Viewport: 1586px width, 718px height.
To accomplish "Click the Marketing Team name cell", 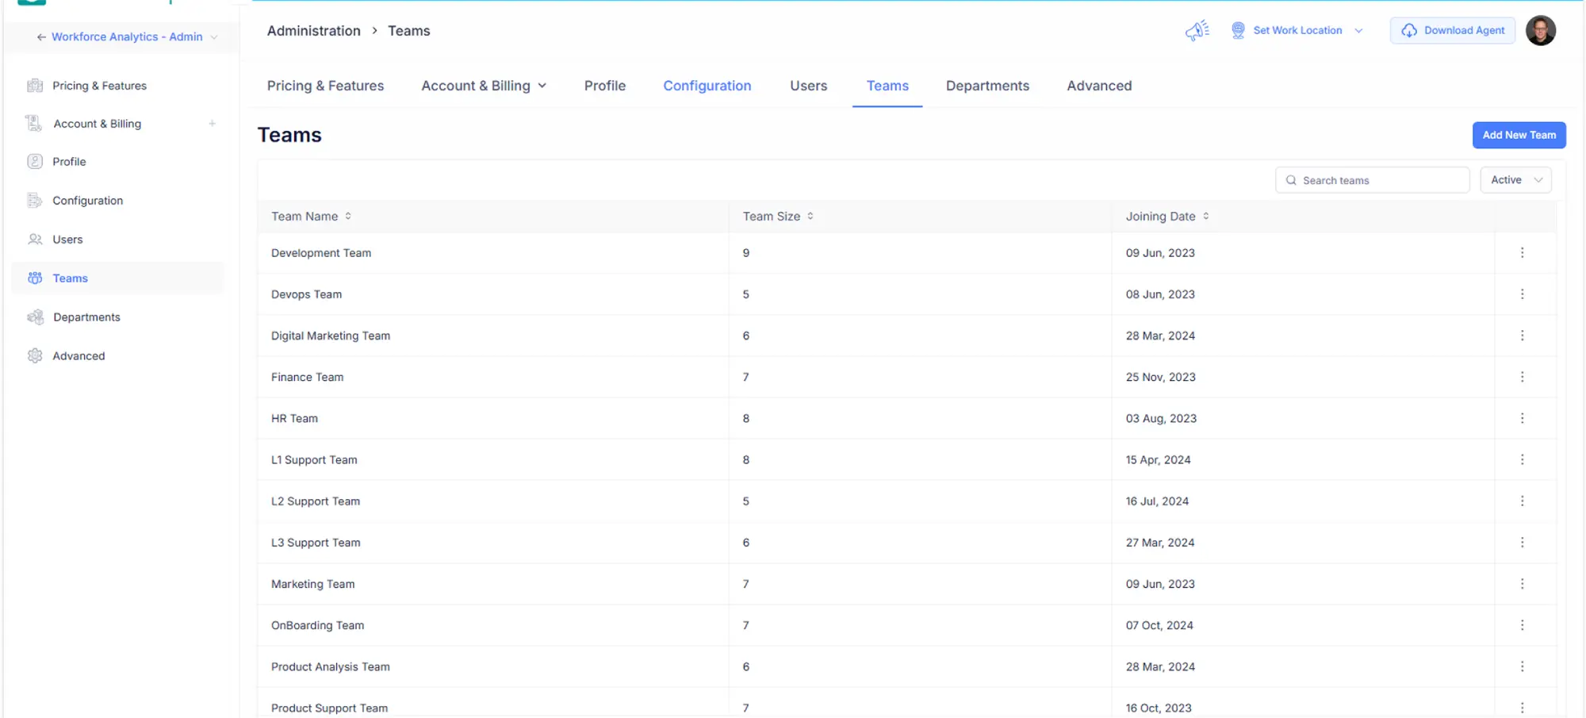I will (312, 584).
